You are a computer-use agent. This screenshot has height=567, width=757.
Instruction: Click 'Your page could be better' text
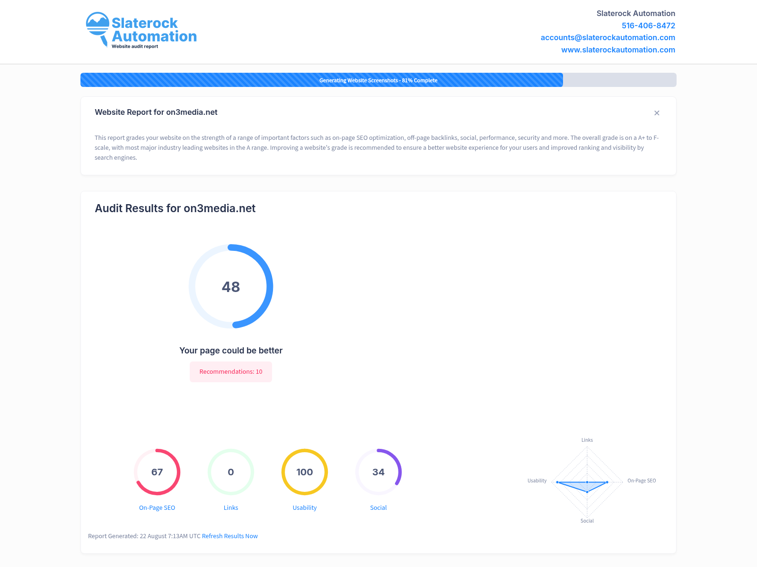pos(231,351)
